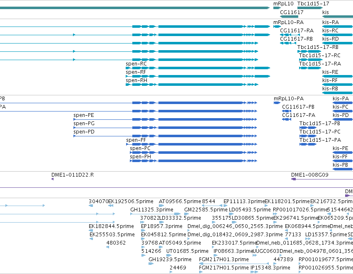The image size is (353, 274).
Task: Click the kis-PA protein label
Action: pyautogui.click(x=341, y=99)
